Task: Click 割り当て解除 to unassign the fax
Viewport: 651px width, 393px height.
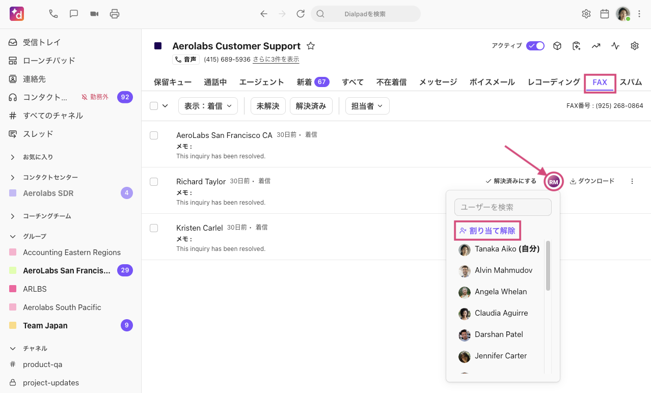Action: point(487,231)
